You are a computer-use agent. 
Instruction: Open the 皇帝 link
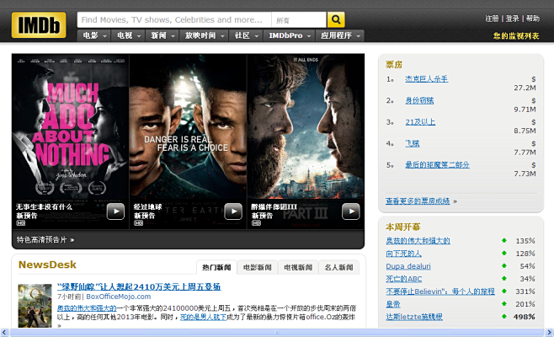393,304
